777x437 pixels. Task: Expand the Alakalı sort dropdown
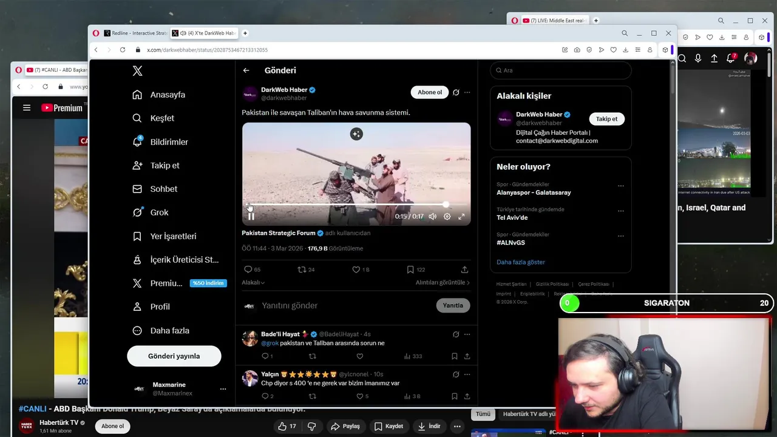pyautogui.click(x=253, y=282)
